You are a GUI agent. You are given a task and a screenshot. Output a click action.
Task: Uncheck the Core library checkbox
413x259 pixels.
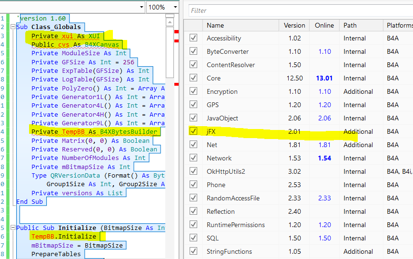point(193,78)
